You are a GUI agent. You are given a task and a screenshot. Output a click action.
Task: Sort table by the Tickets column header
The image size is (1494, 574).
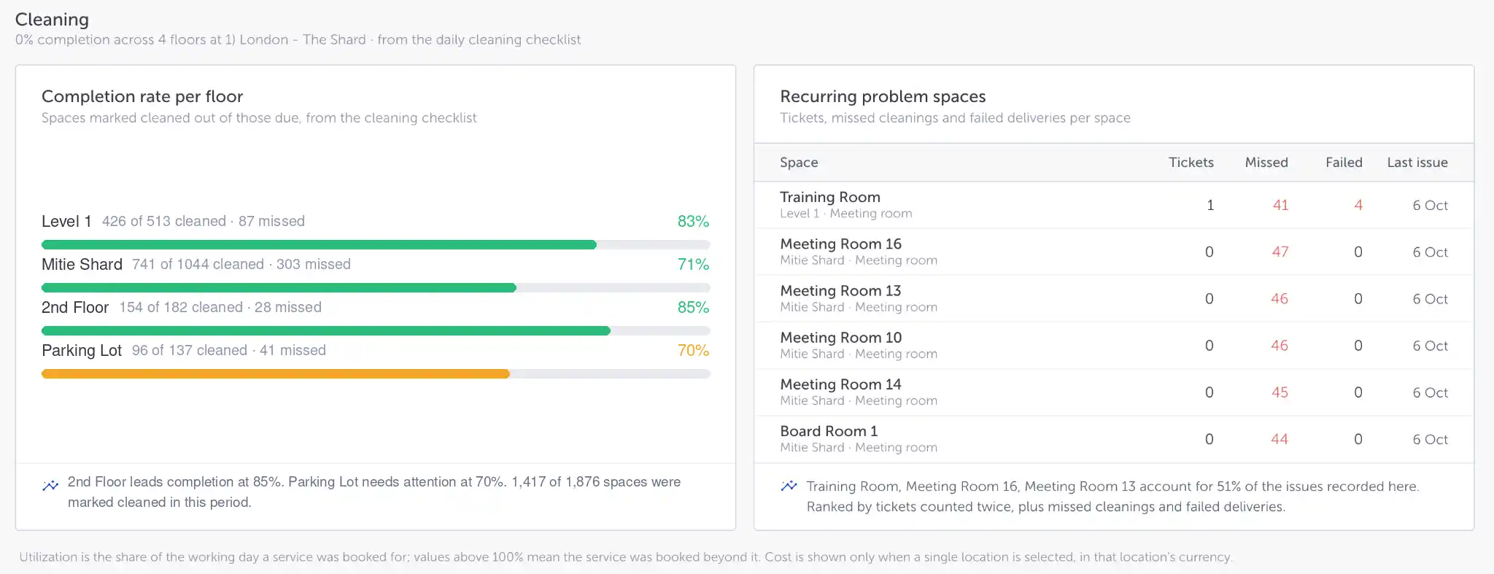(x=1191, y=163)
